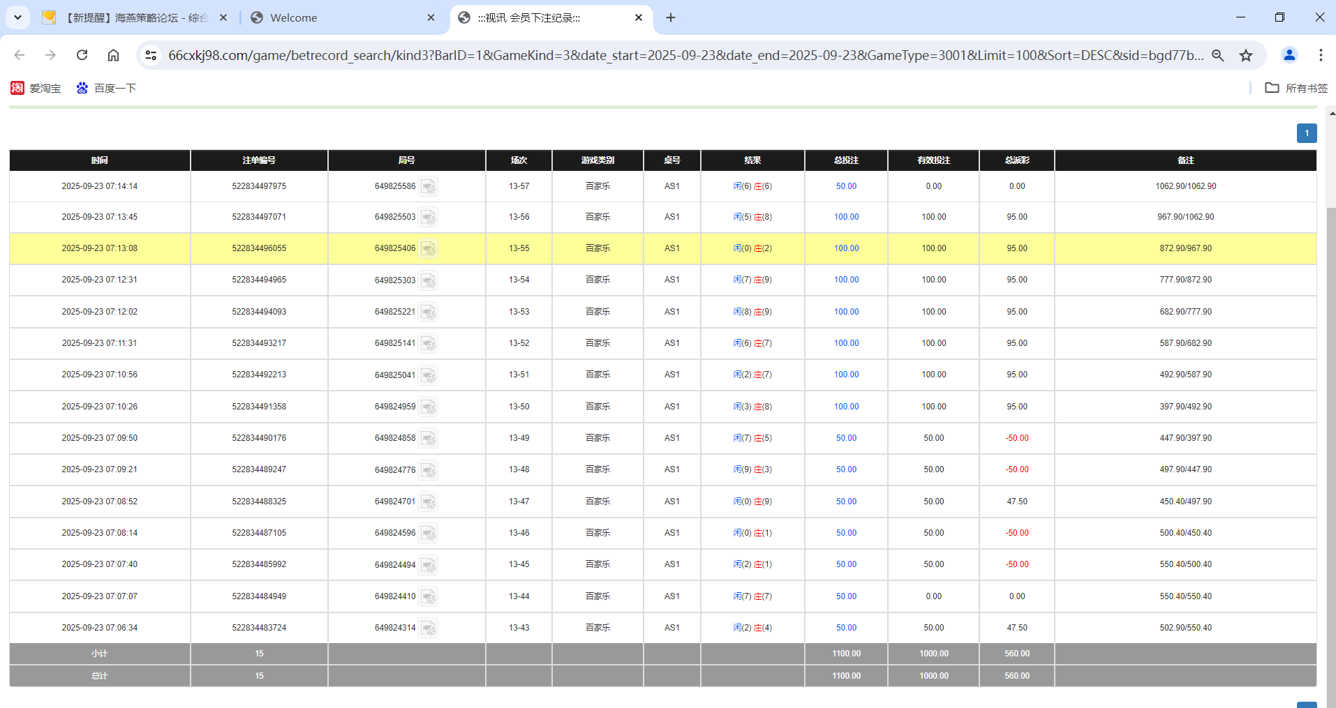Open the zoom magnifier in address bar
This screenshot has height=708, width=1336.
[x=1218, y=55]
